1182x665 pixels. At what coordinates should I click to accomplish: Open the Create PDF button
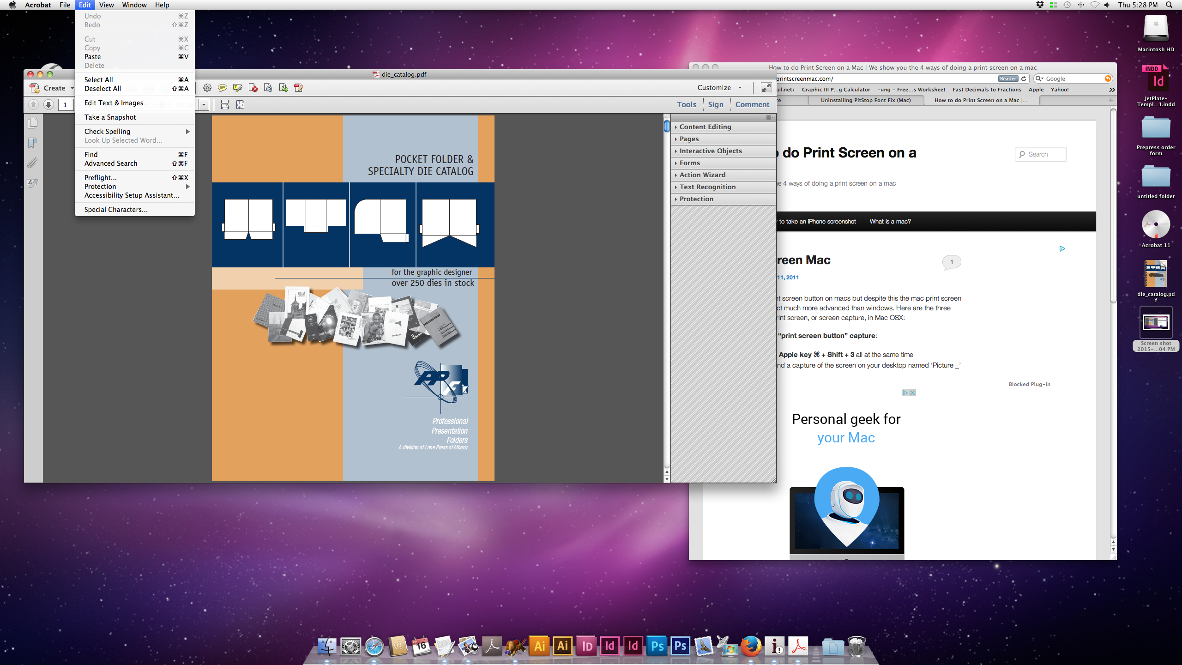click(x=51, y=88)
